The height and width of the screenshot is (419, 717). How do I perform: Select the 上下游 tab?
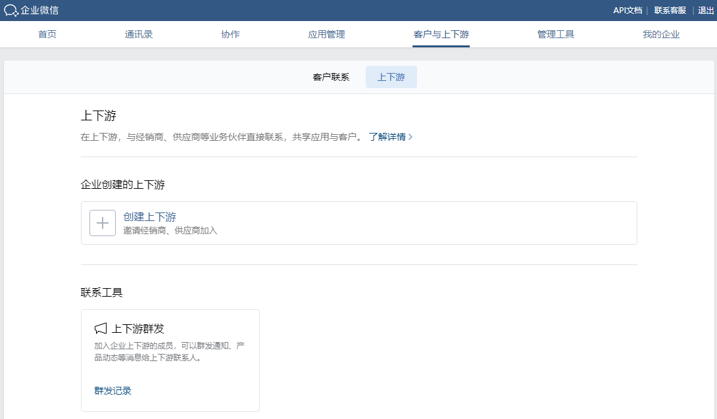391,76
